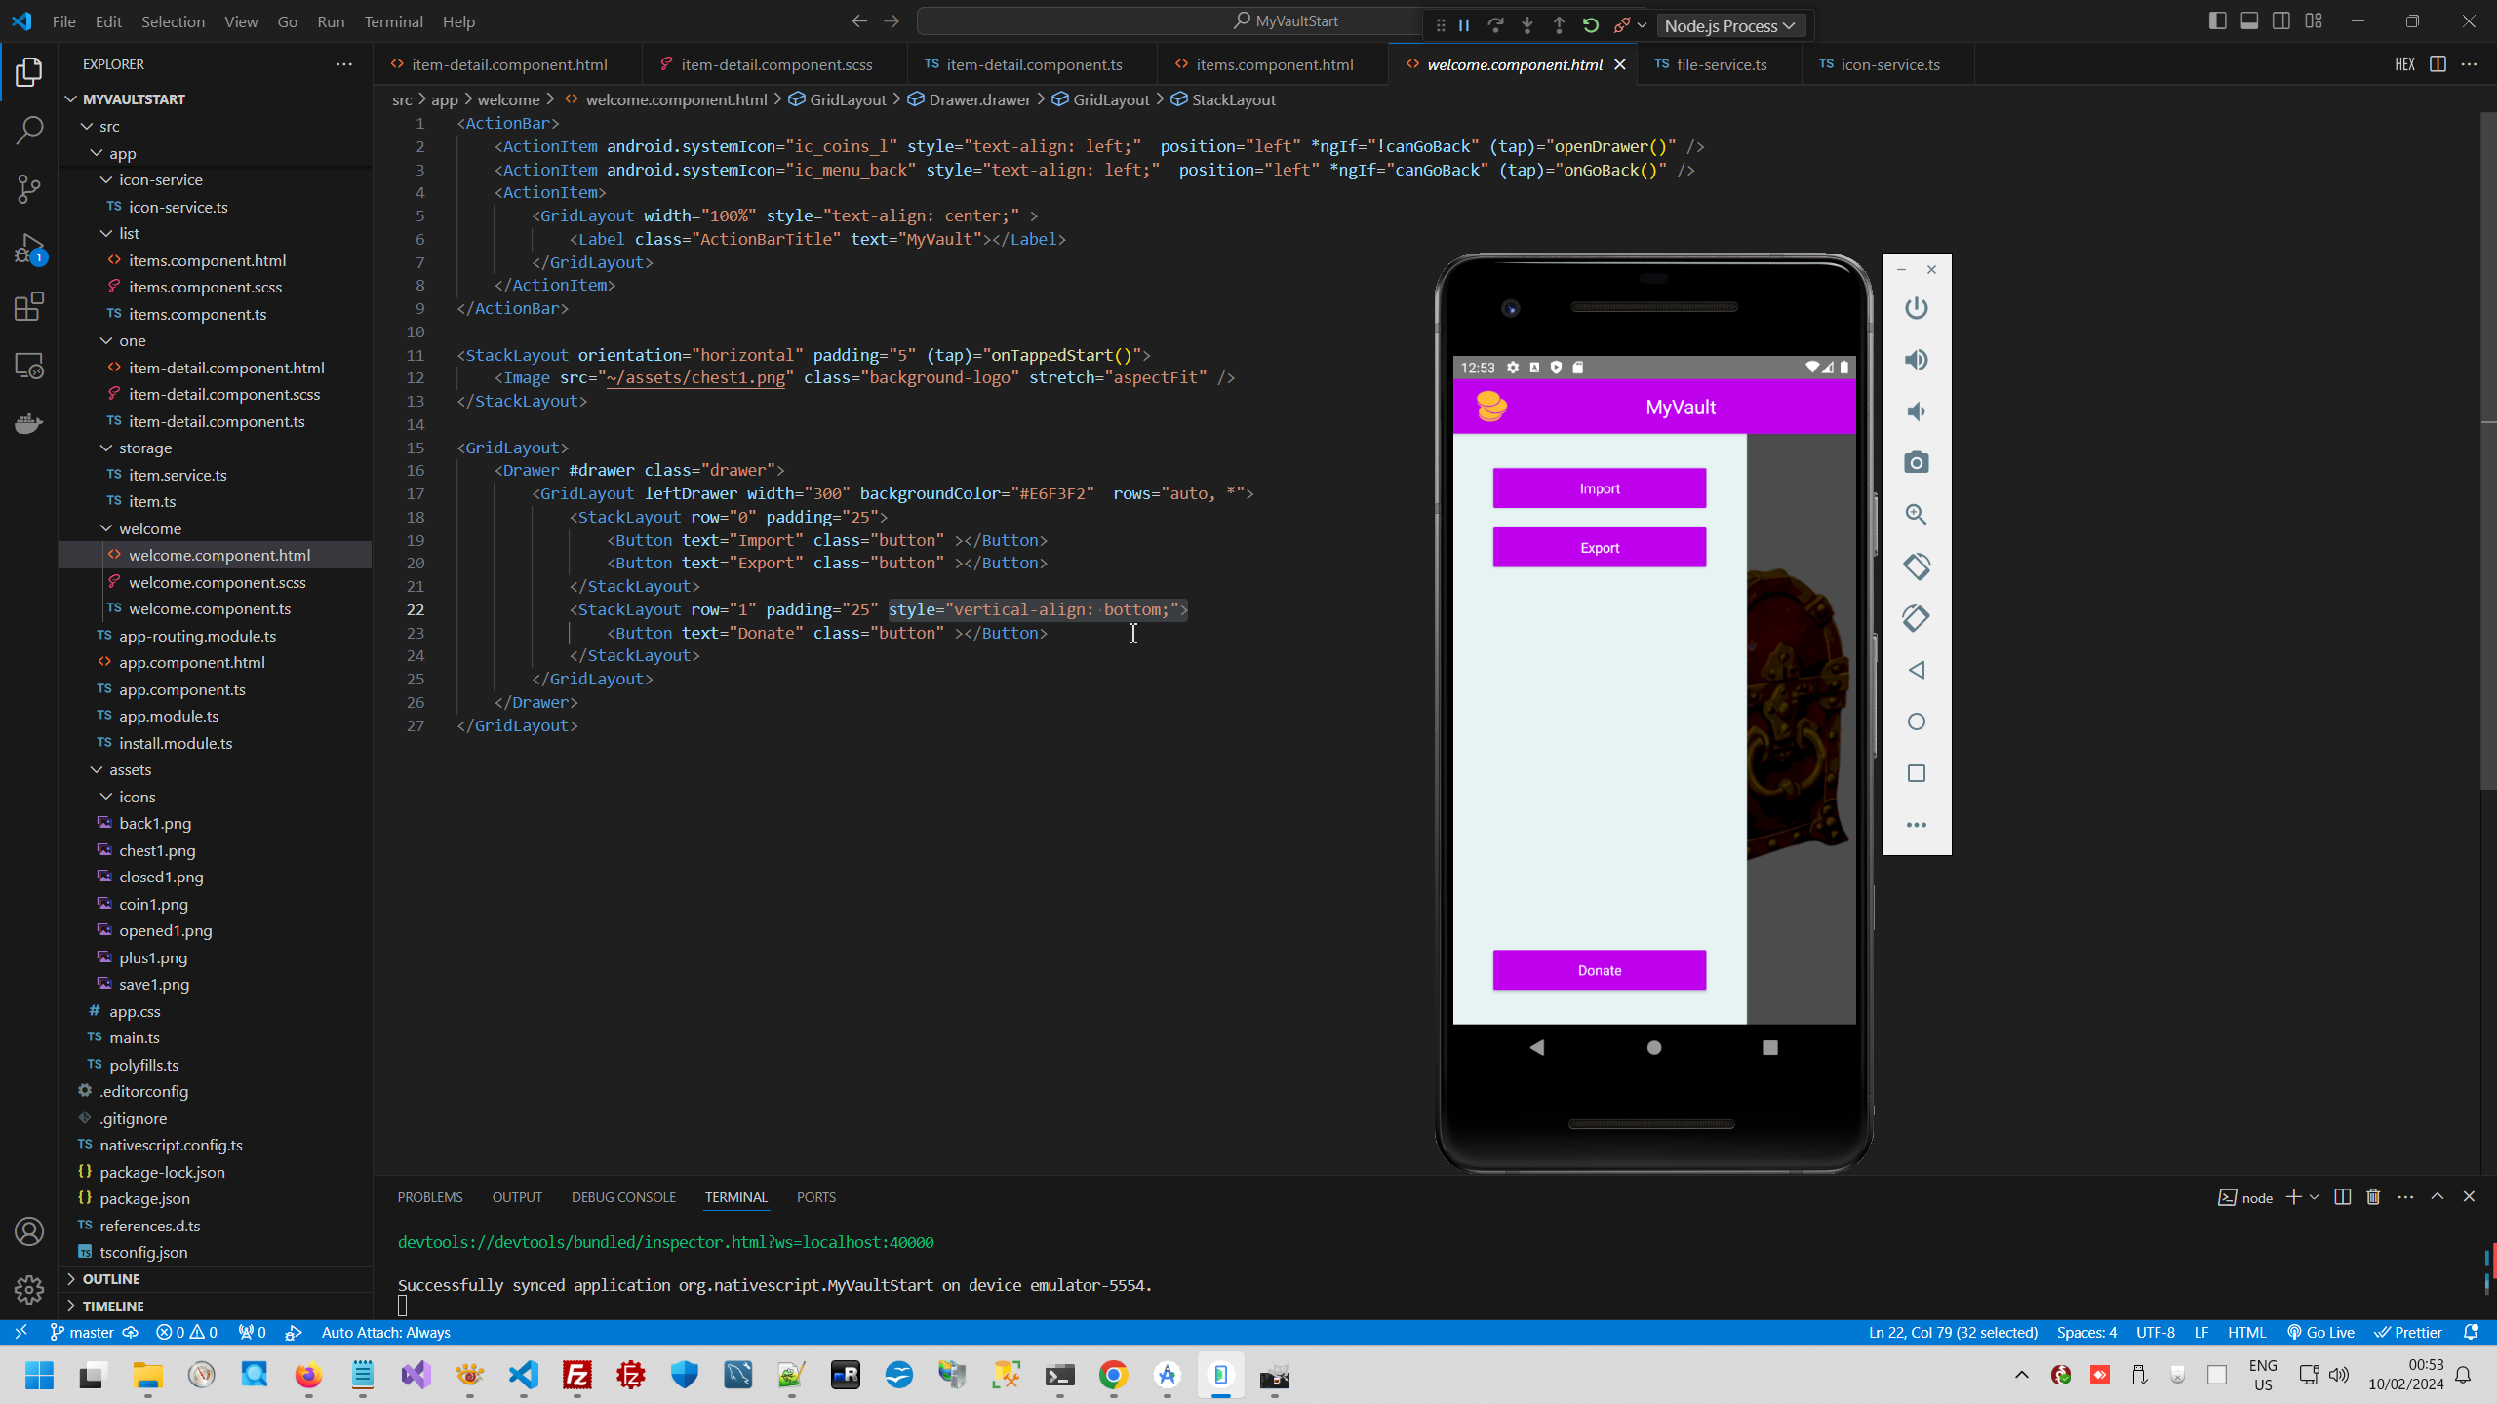Toggle the bottom panel visibility
This screenshot has width=2497, height=1404.
[2249, 20]
